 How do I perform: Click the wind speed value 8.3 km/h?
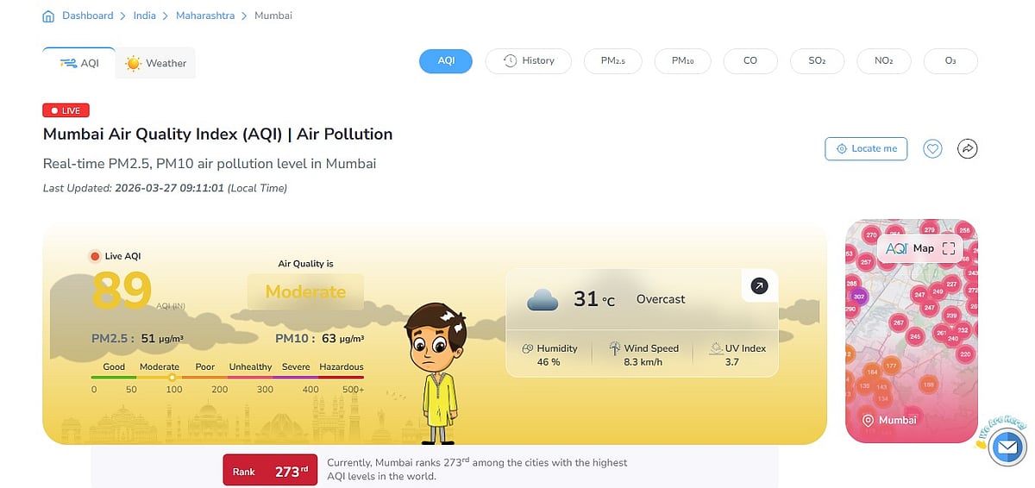(643, 362)
